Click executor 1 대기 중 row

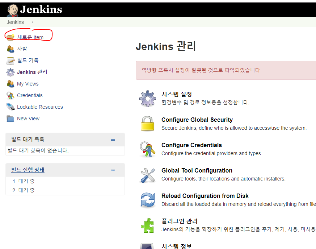tap(65, 181)
